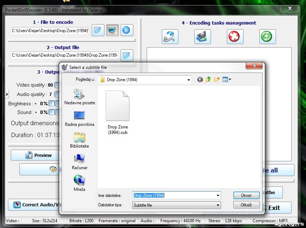
Task: Click the Otkaži button
Action: (x=246, y=205)
